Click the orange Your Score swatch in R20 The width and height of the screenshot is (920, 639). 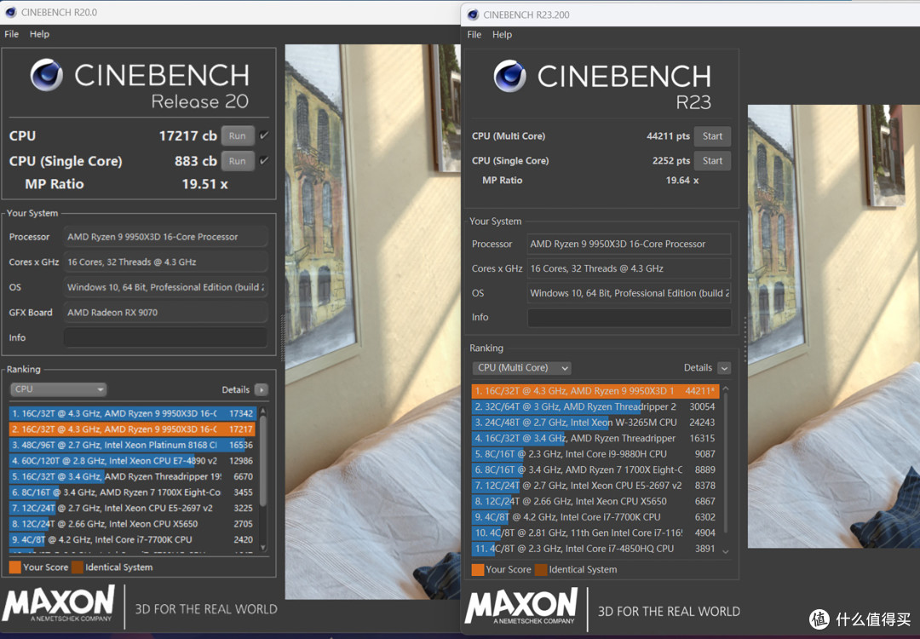coord(15,567)
